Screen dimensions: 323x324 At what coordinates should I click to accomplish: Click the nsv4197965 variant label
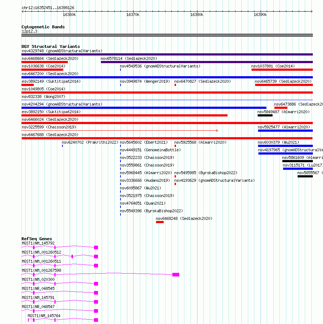click(290, 150)
